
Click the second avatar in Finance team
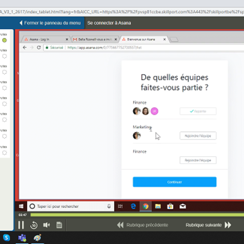(145, 111)
